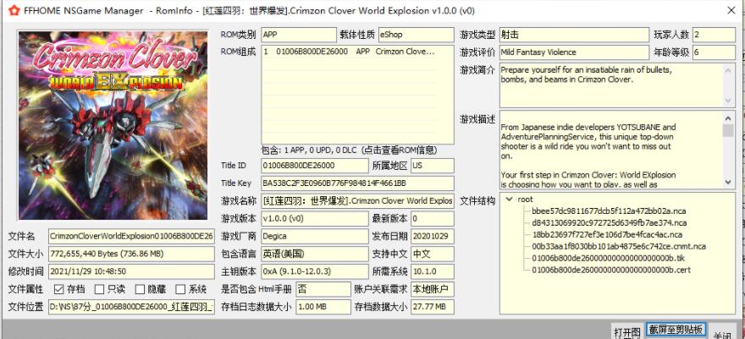Click the 游戏厂商 field showing Degica
Viewport: 745px width, 339px height.
click(315, 236)
